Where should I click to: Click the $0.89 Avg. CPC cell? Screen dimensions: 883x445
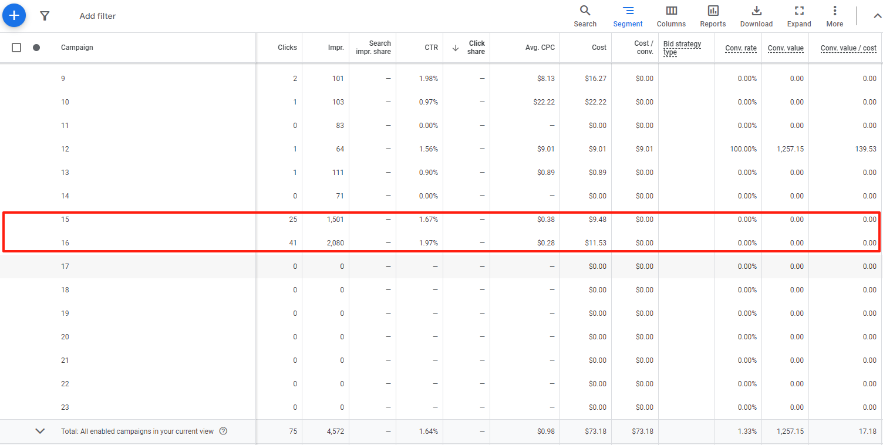(545, 173)
